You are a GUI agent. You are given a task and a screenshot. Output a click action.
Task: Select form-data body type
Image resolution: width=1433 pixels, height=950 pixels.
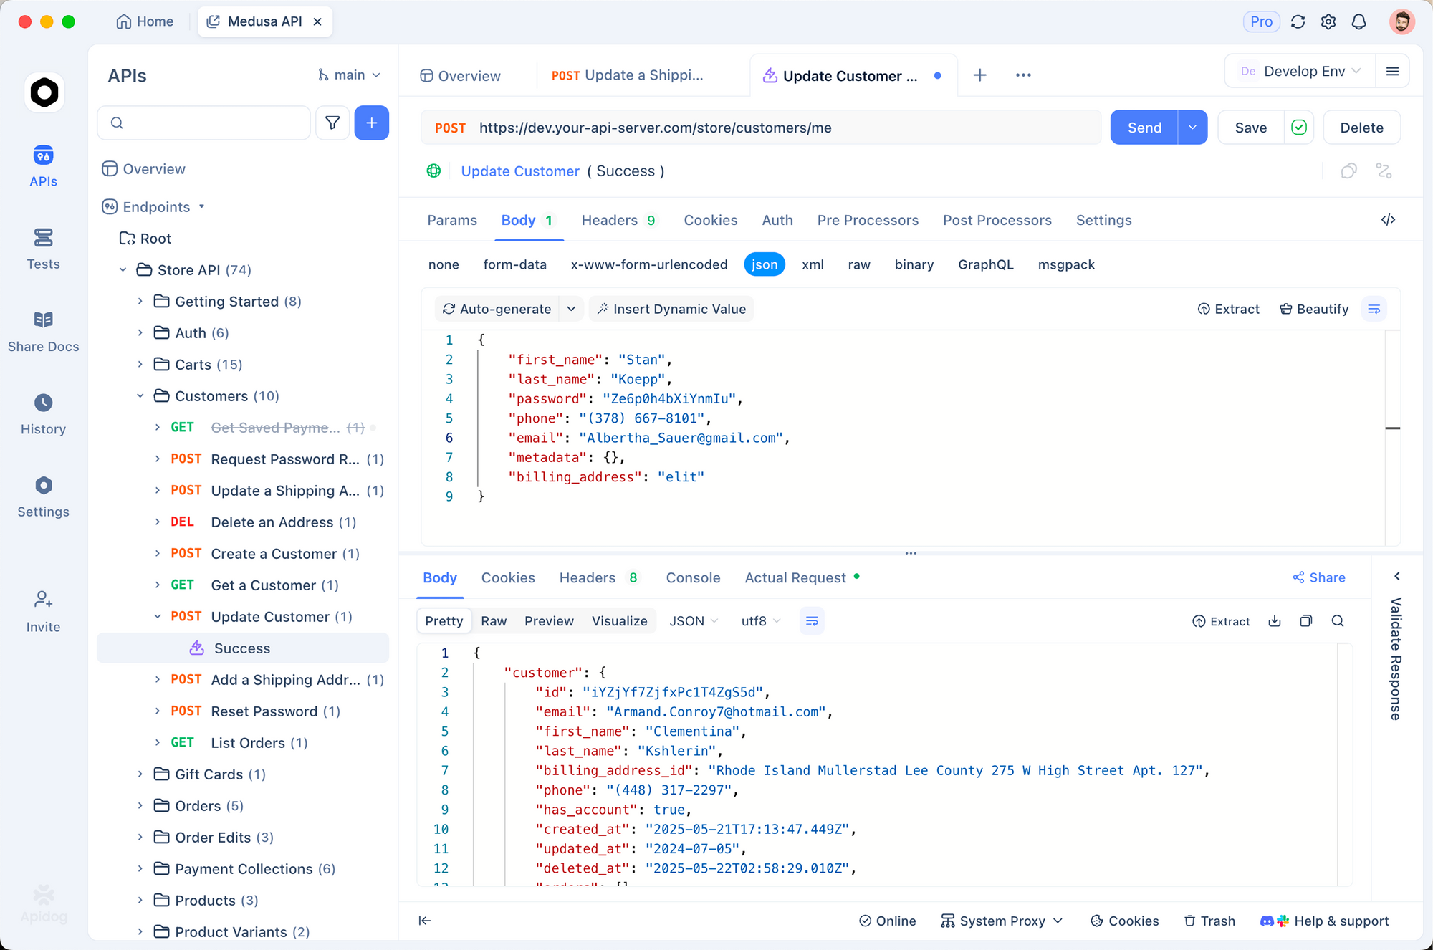[x=514, y=264]
